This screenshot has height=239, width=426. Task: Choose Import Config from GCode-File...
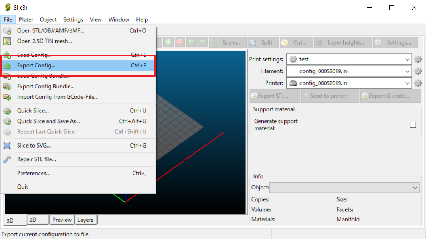point(78,97)
